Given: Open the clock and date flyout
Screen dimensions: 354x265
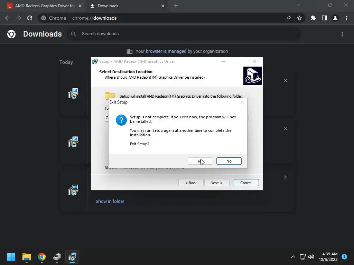Looking at the screenshot, I should coord(328,257).
